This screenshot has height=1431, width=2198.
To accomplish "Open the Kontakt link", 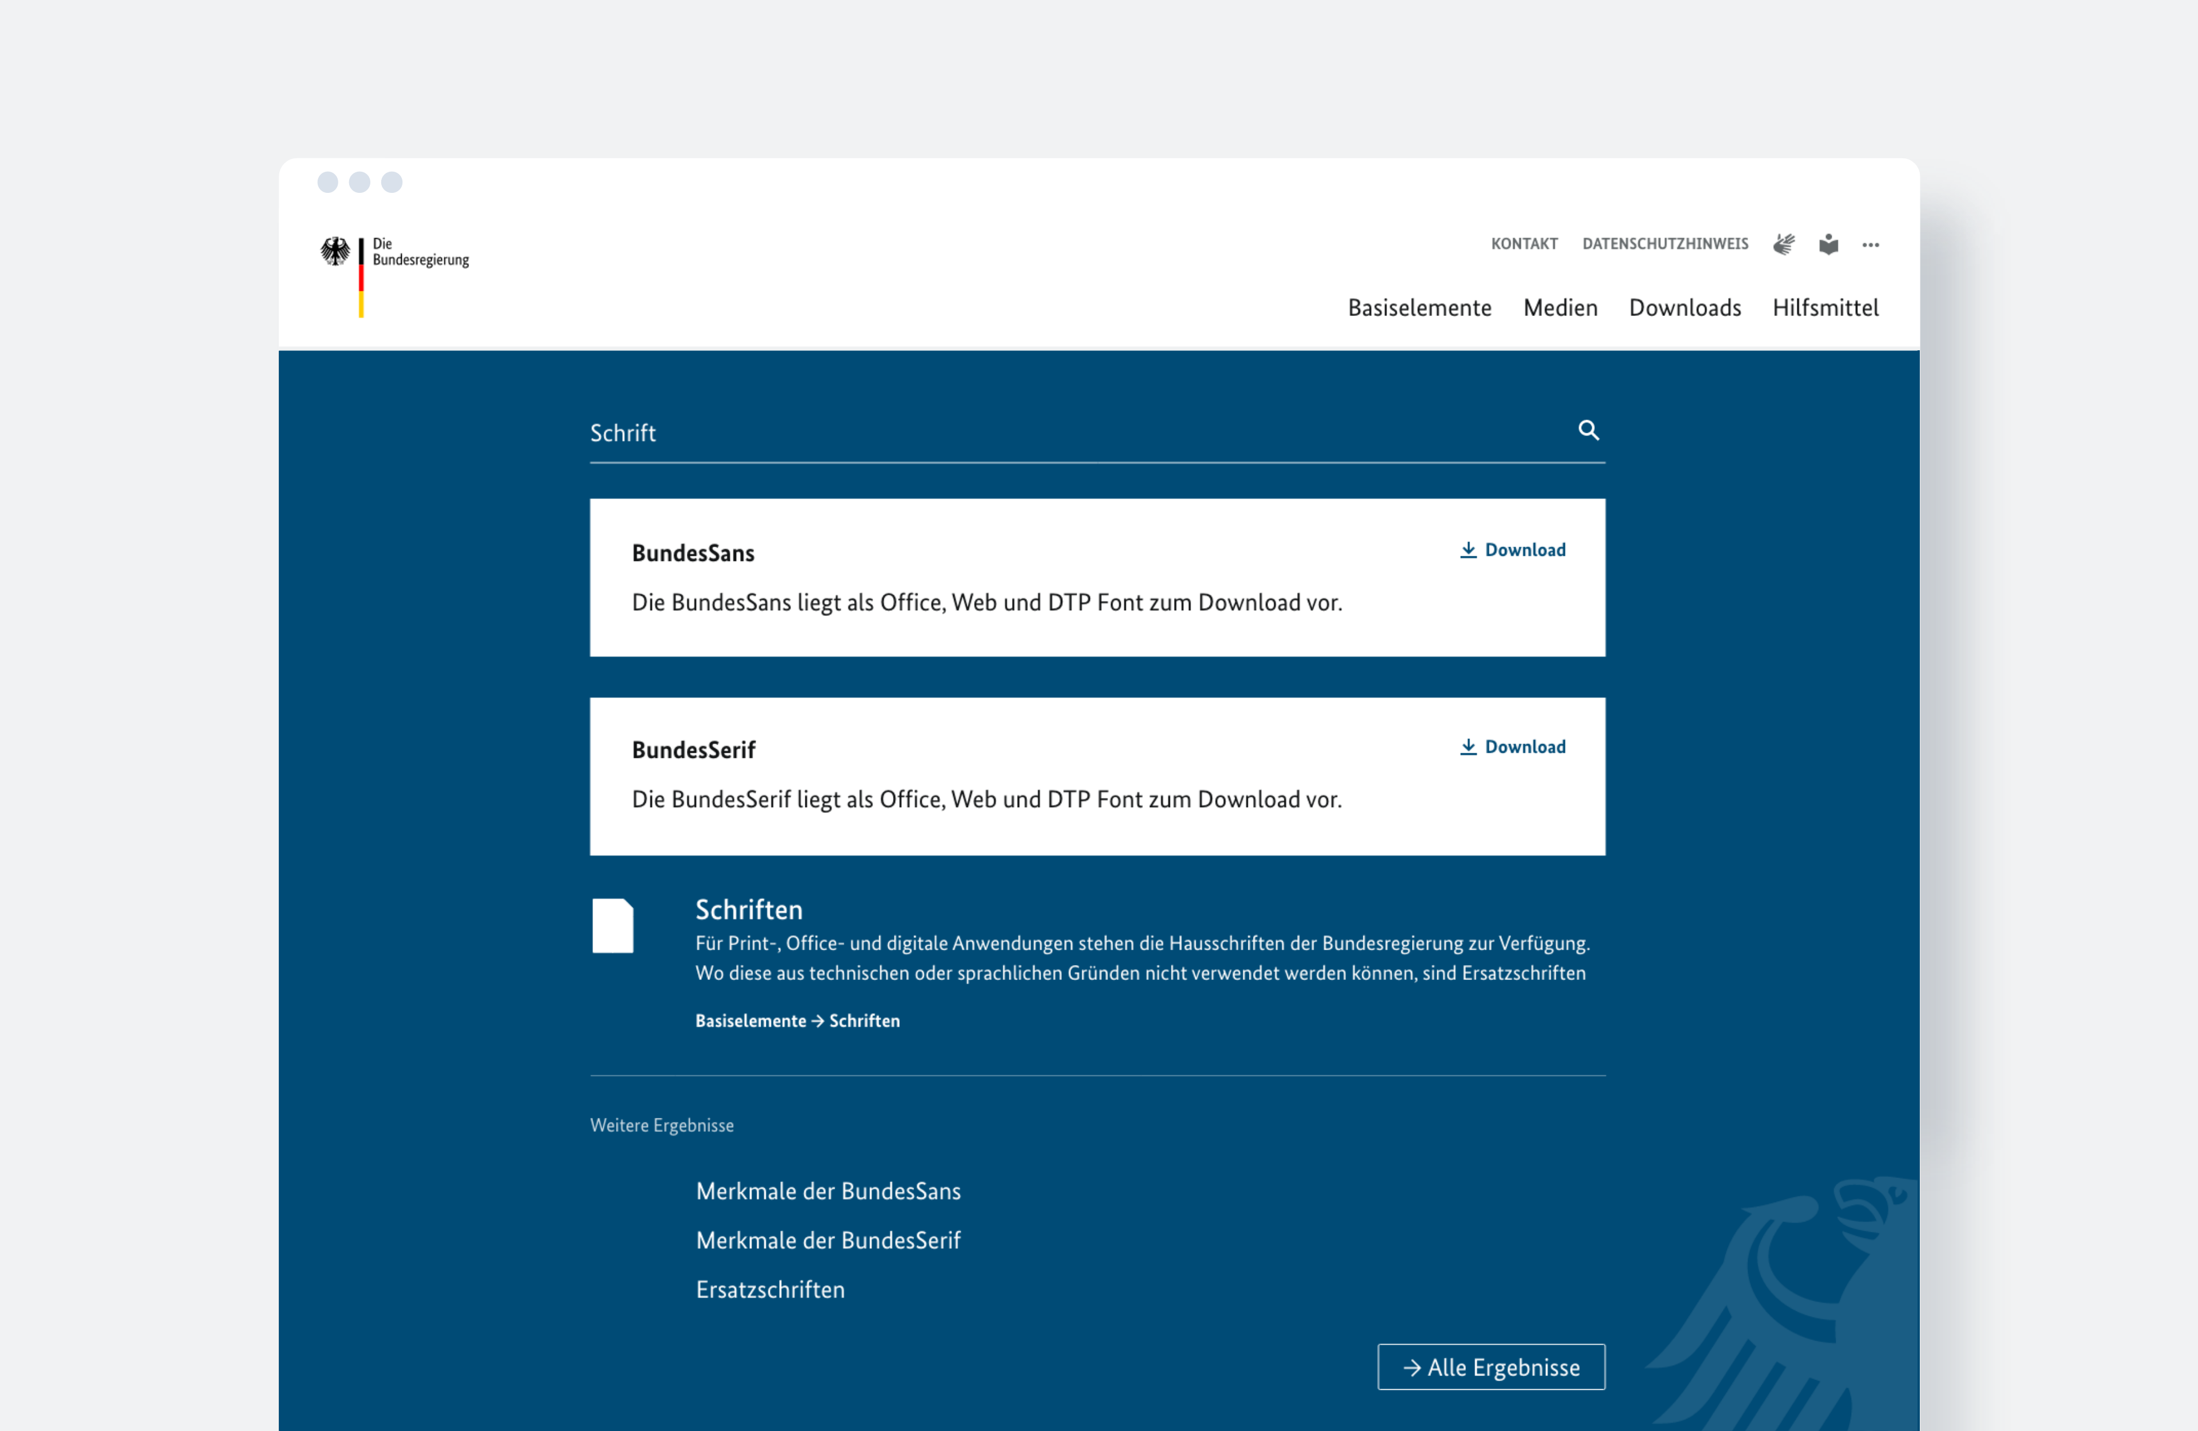I will [1524, 244].
